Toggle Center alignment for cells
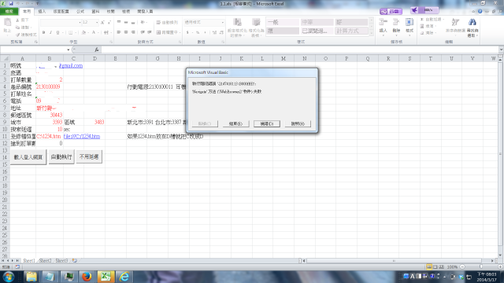 (126, 32)
